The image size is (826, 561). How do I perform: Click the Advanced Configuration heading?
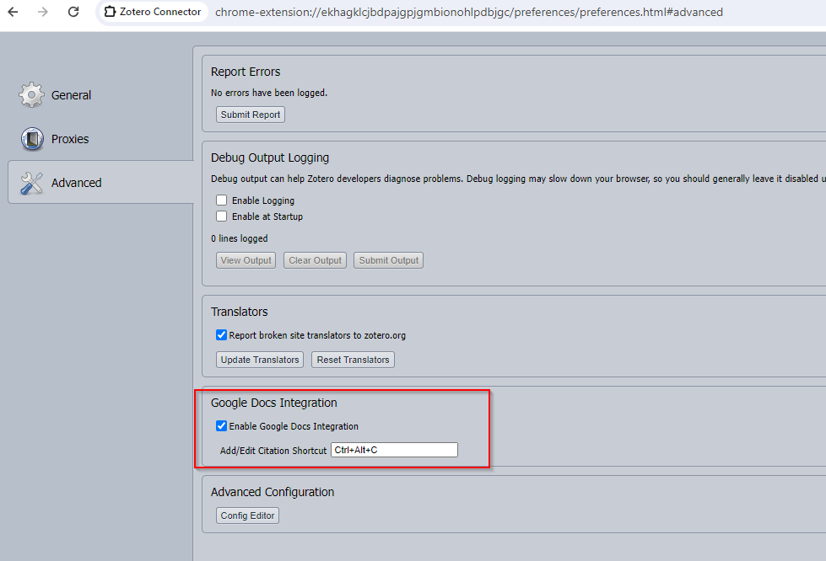pyautogui.click(x=273, y=492)
